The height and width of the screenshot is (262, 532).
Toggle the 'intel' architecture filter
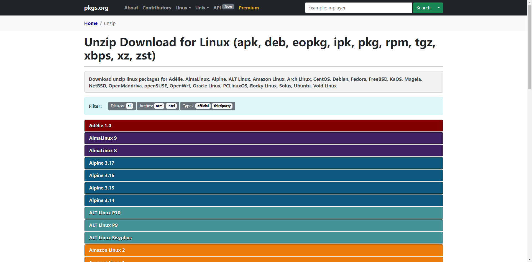point(171,106)
